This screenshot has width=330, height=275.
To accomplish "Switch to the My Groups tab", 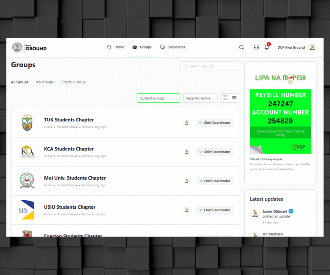I will pos(45,82).
